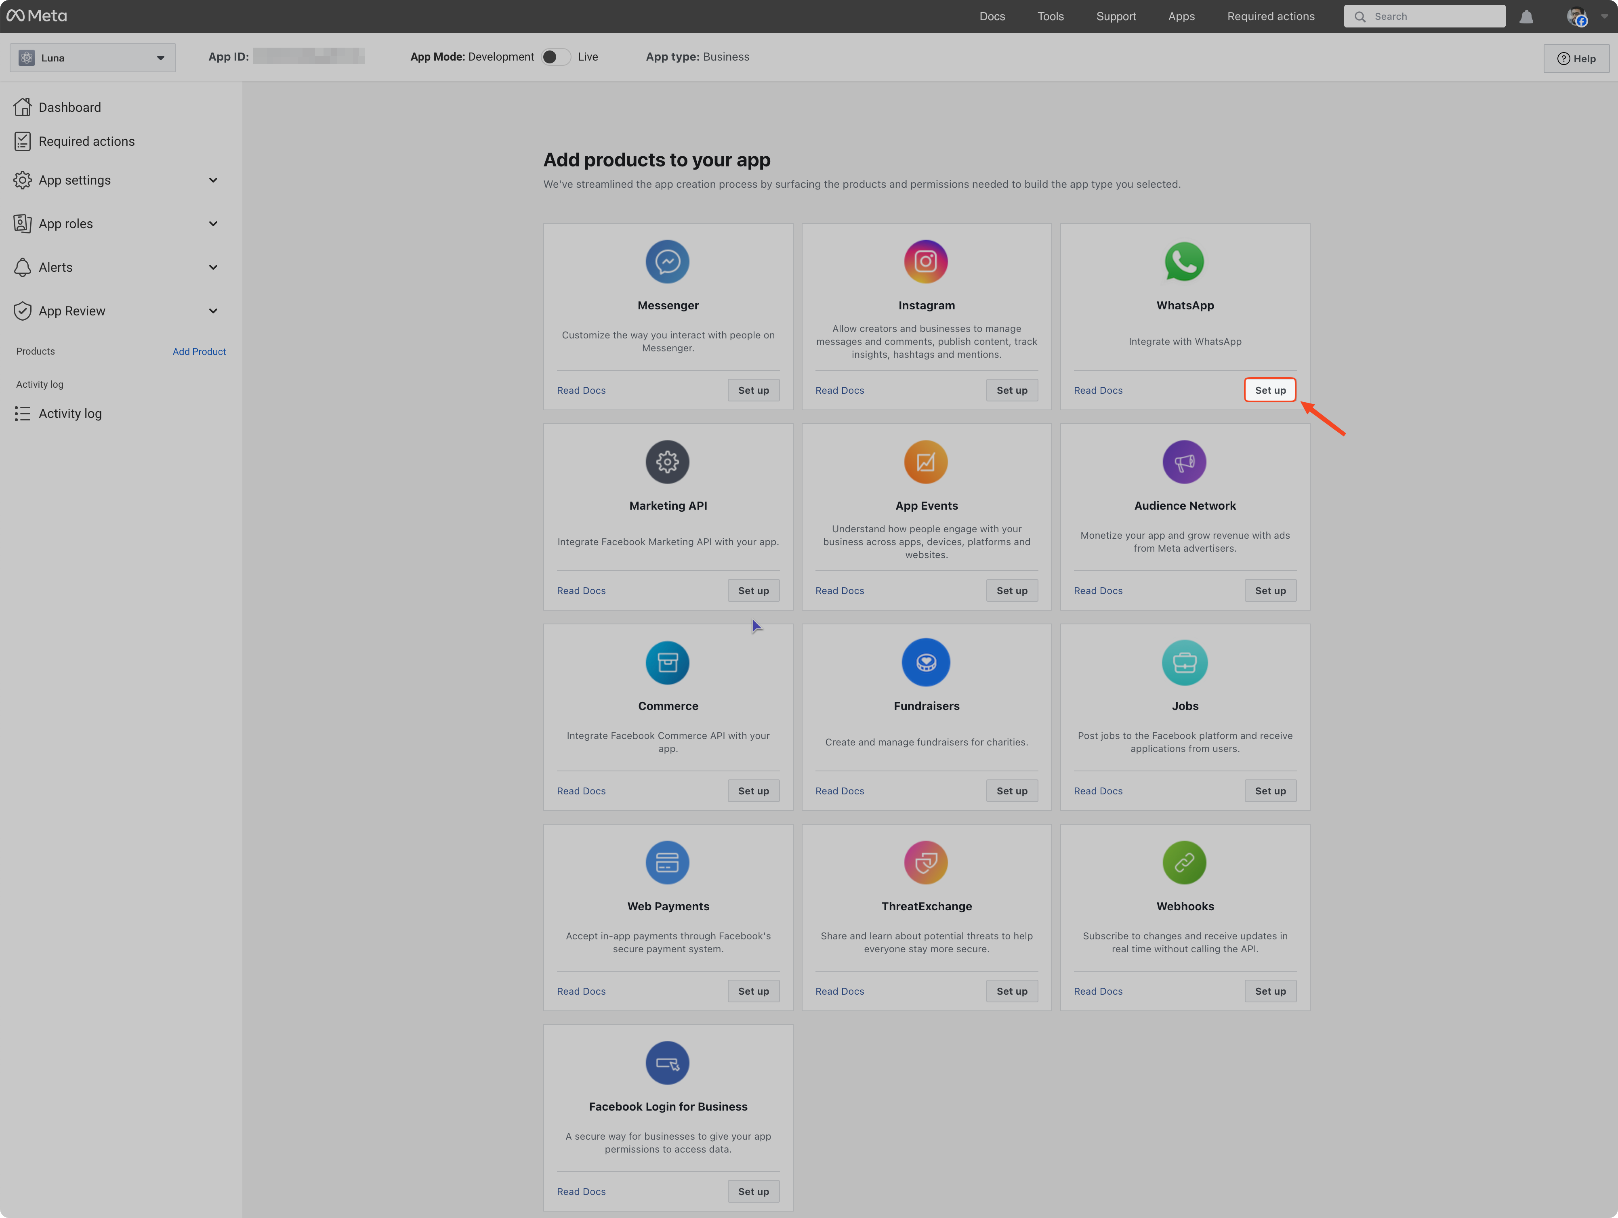
Task: Click the Facebook Login for Business icon
Action: (667, 1063)
